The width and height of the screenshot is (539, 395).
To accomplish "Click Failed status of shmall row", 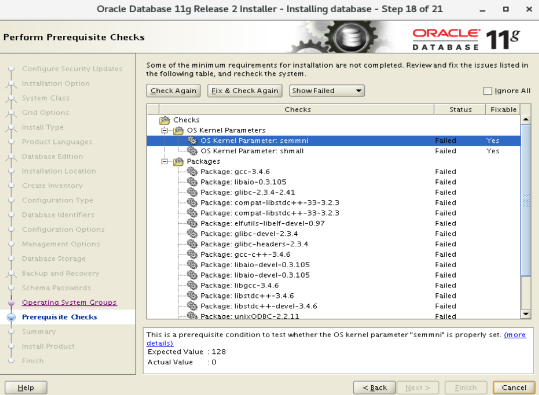I will 446,151.
